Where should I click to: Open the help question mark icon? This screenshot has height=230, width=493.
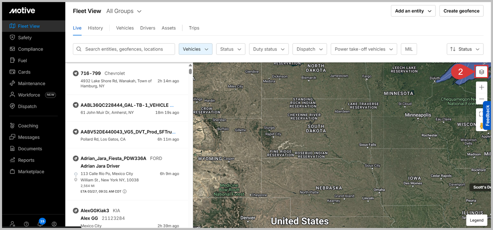click(26, 224)
